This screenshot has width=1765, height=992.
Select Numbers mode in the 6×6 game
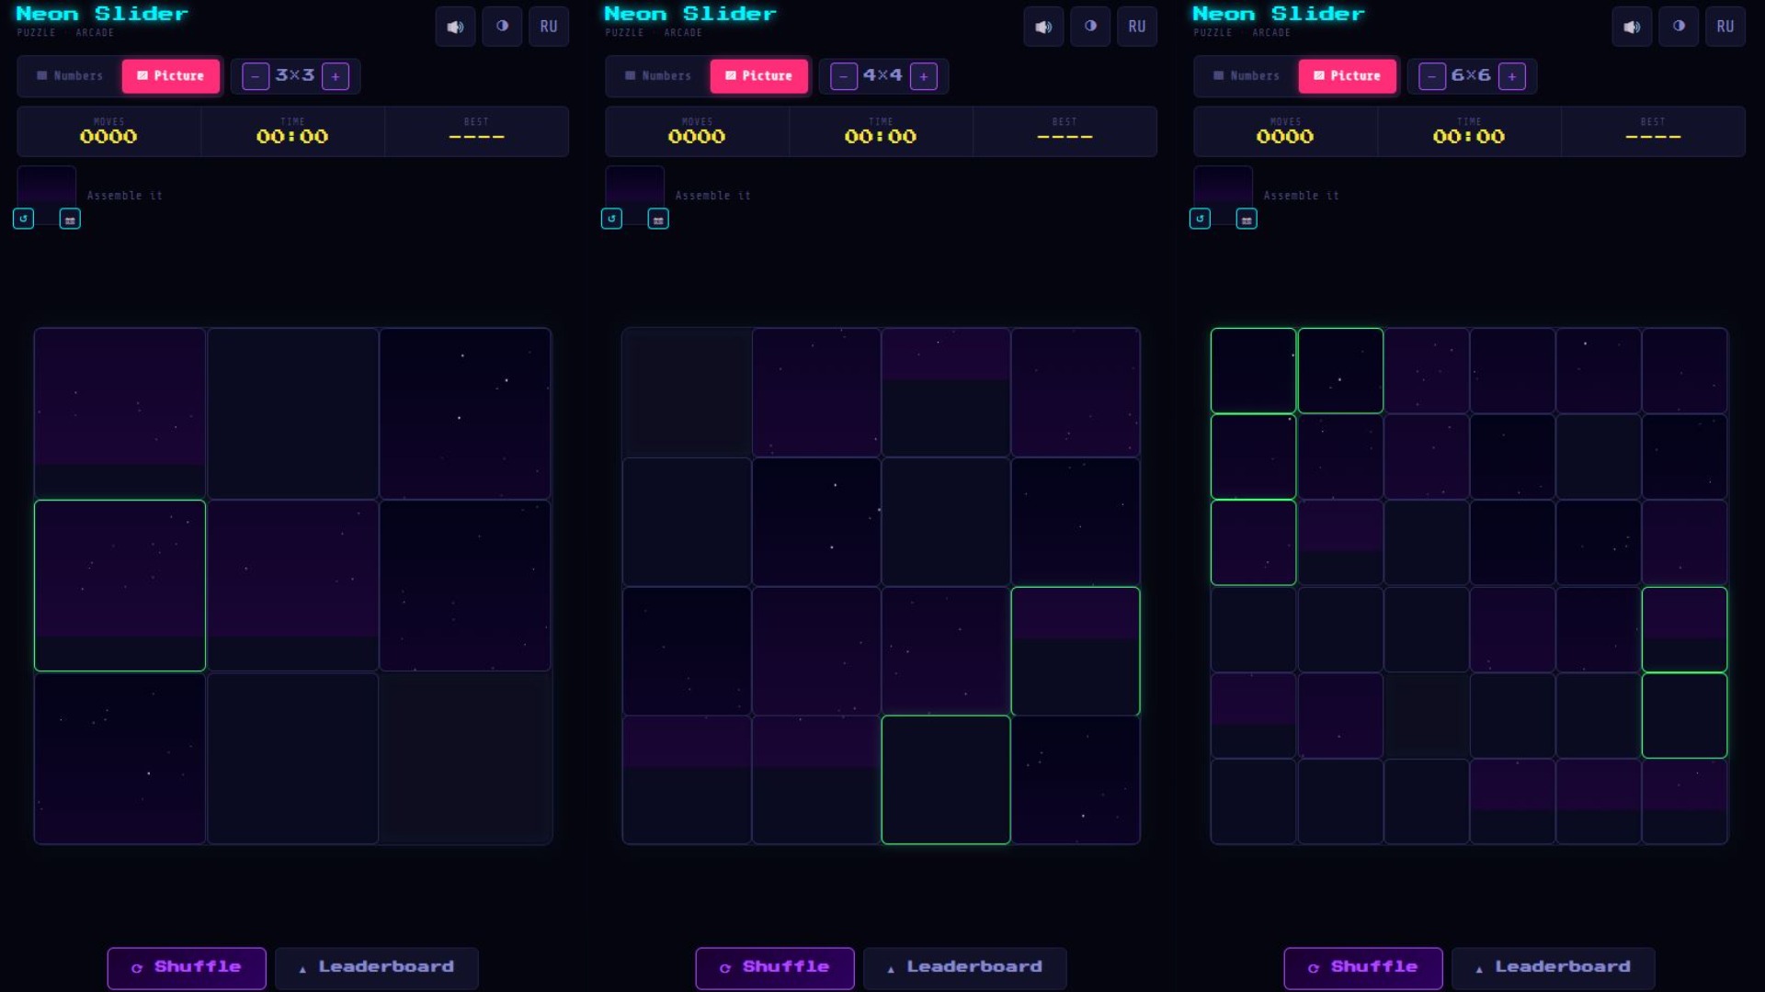point(1247,76)
